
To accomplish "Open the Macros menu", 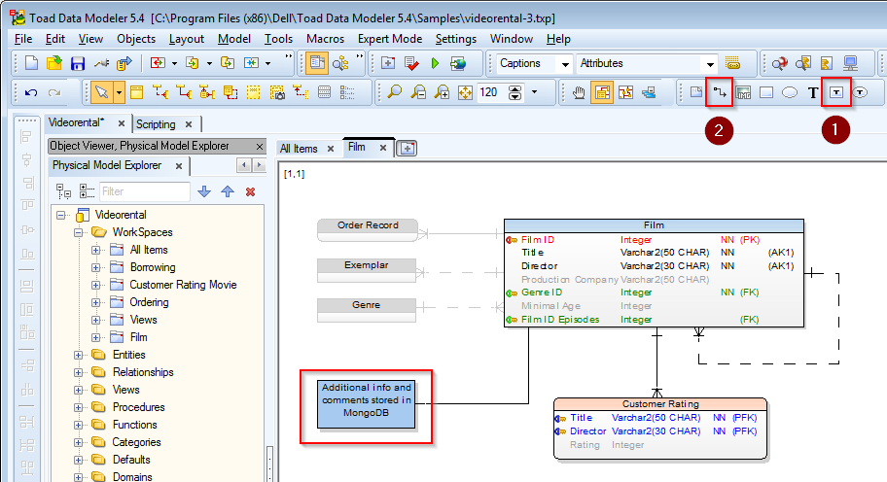I will pos(325,39).
